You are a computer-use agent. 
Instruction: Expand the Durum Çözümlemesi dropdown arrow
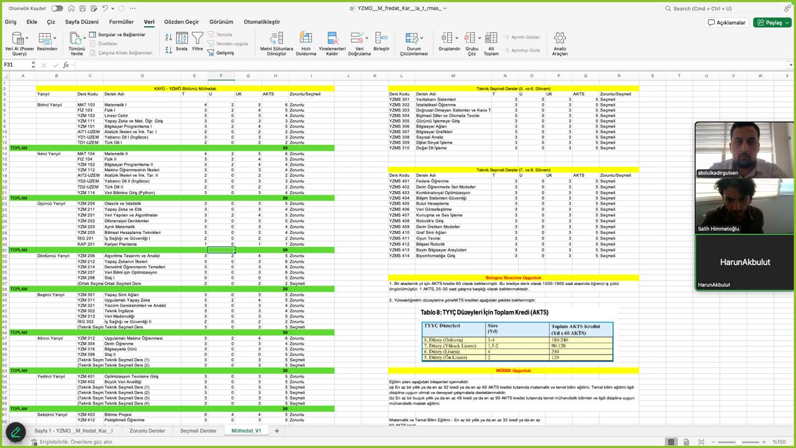coord(422,39)
